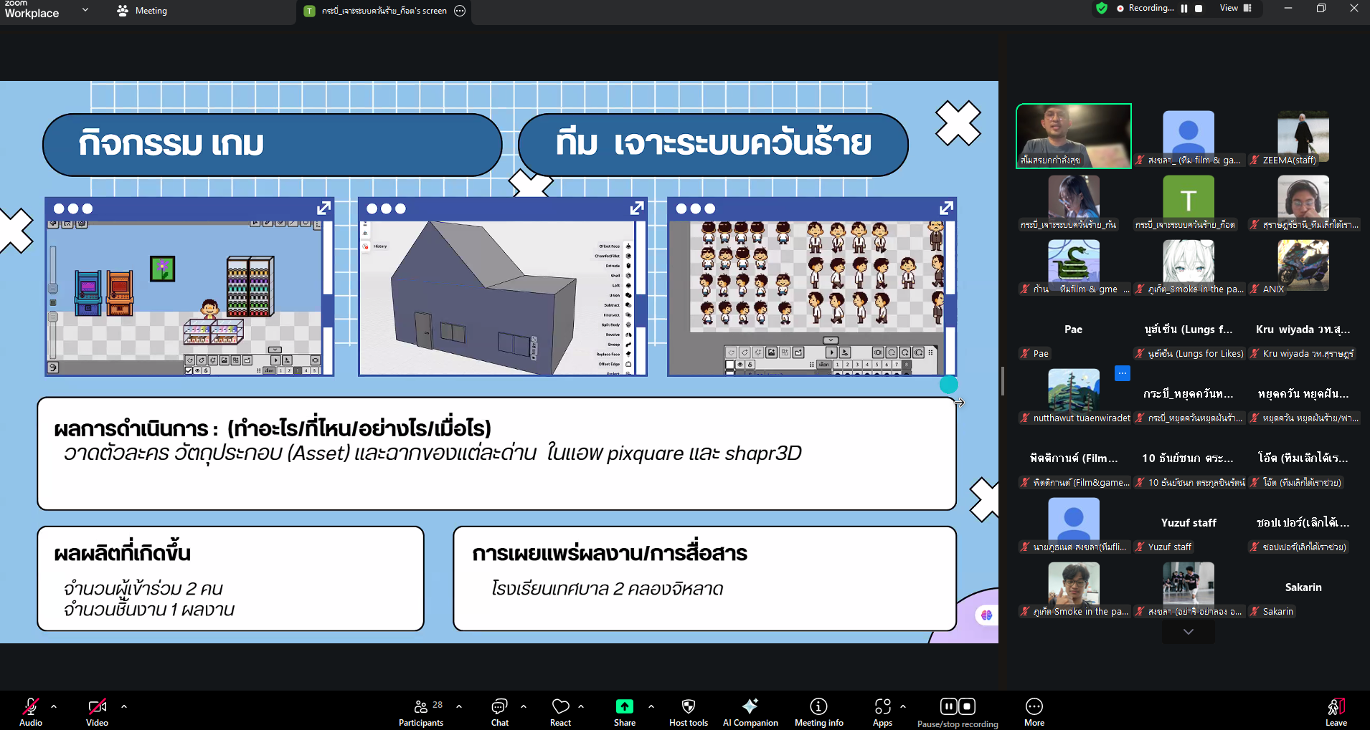Switch to the Meeting tab
Screen dimensions: 1370x730
point(143,11)
